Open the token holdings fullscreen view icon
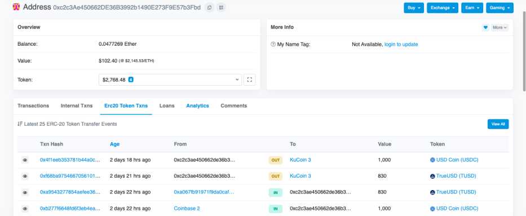The height and width of the screenshot is (216, 526). 249,80
